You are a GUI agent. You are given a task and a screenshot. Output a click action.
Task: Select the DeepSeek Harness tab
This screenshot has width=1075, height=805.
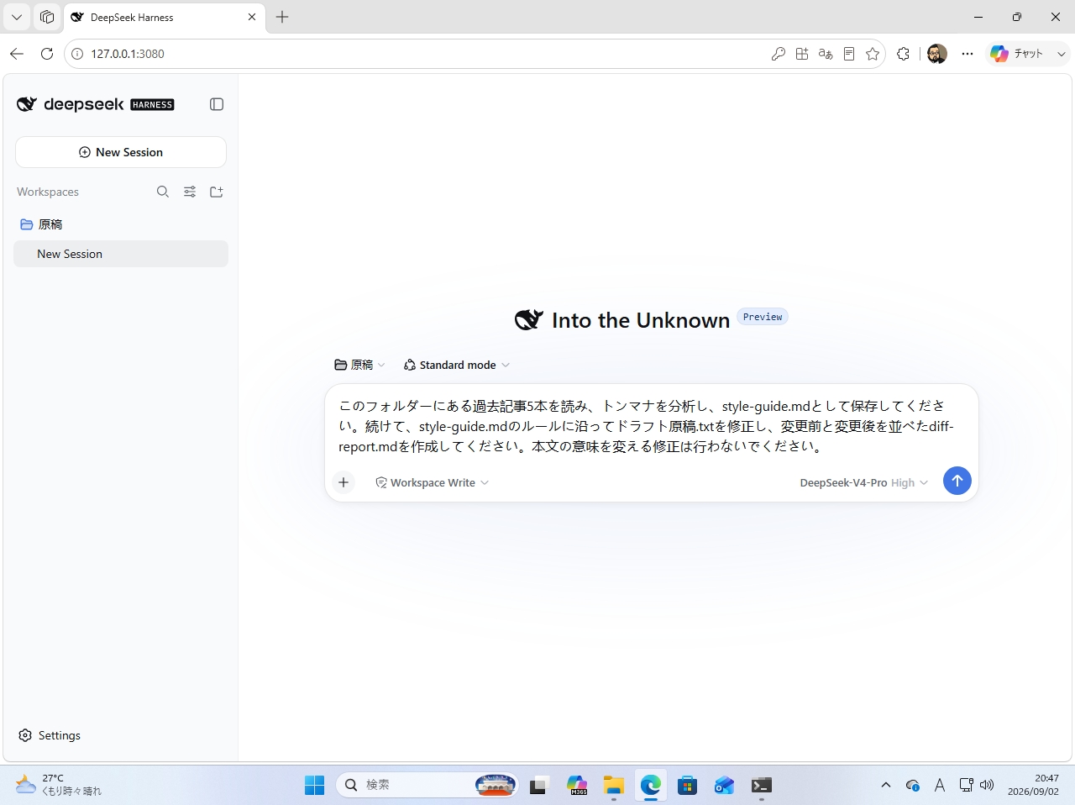pyautogui.click(x=164, y=17)
